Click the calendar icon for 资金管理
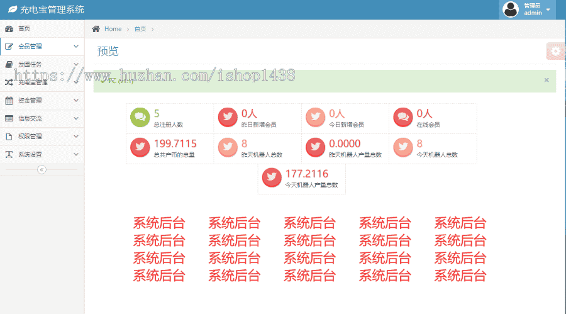The height and width of the screenshot is (314, 566). [9, 101]
